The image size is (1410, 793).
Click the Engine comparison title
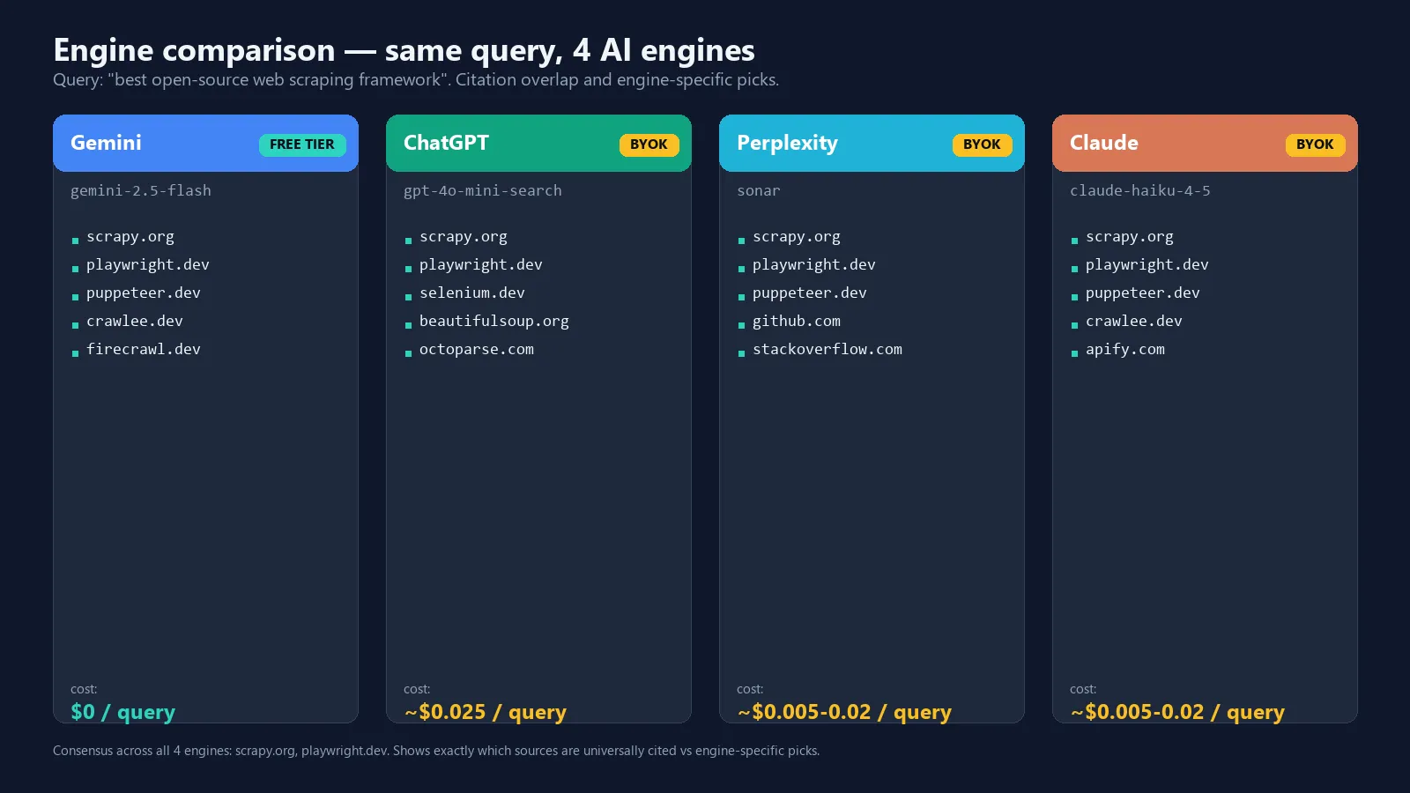point(404,50)
